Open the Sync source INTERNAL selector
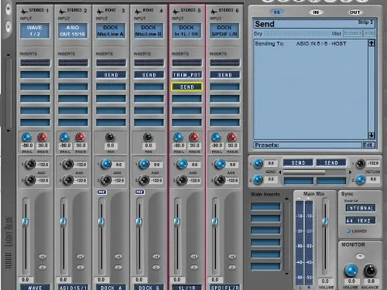387x290 pixels. [361, 208]
